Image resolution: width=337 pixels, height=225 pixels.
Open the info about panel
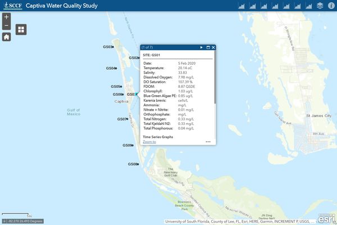[331, 6]
